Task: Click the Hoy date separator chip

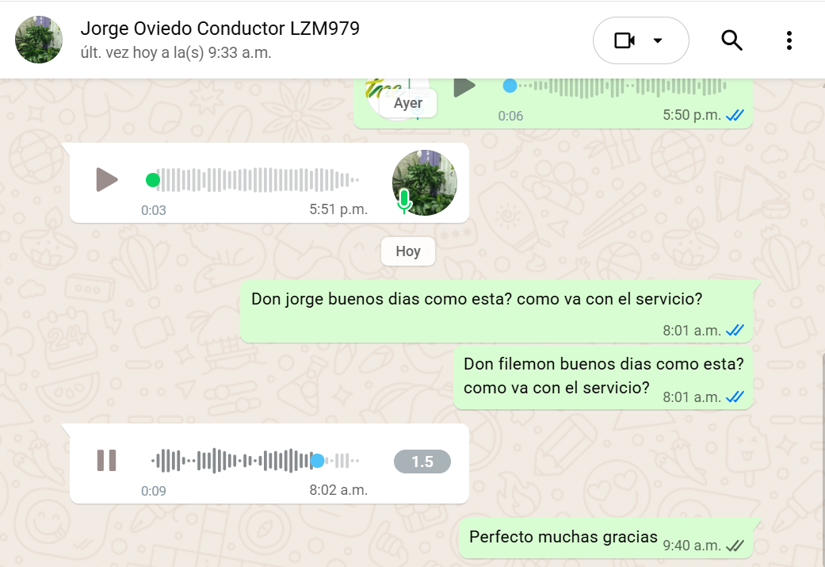Action: [x=408, y=251]
